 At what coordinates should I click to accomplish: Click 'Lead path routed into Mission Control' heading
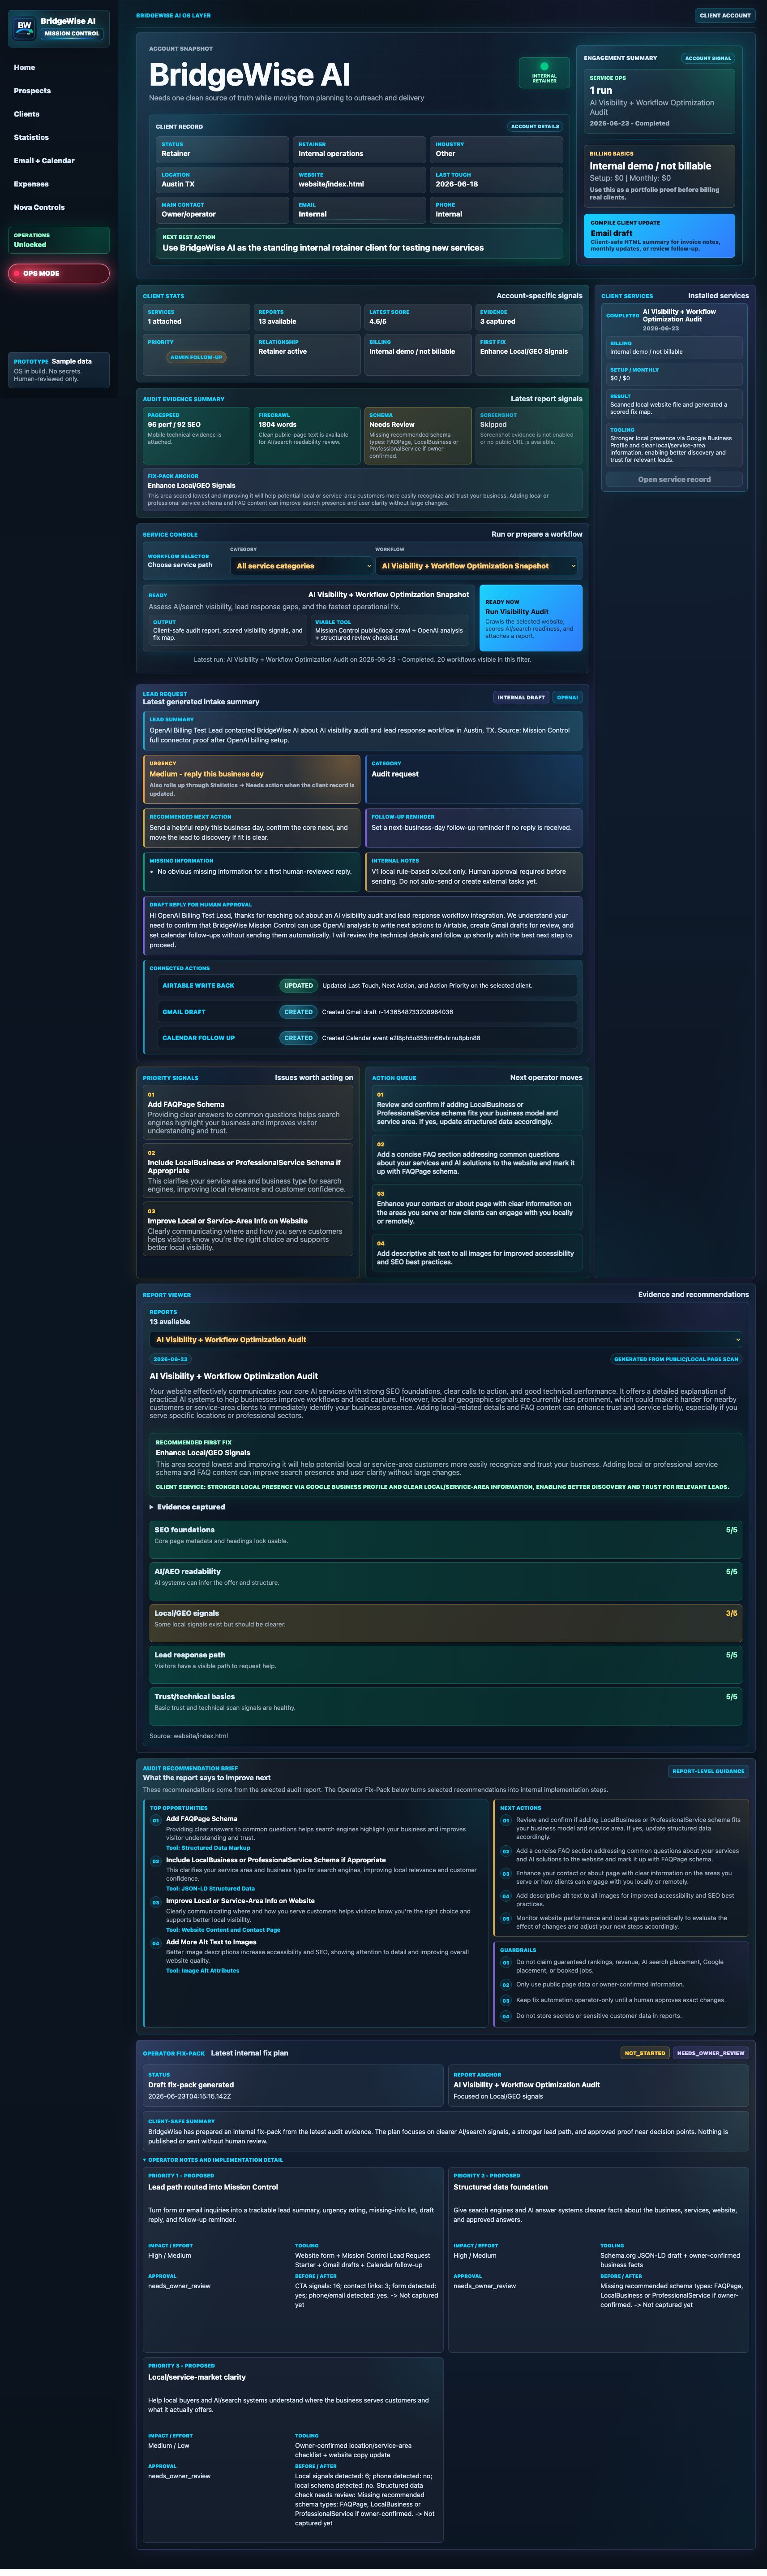[x=213, y=2187]
